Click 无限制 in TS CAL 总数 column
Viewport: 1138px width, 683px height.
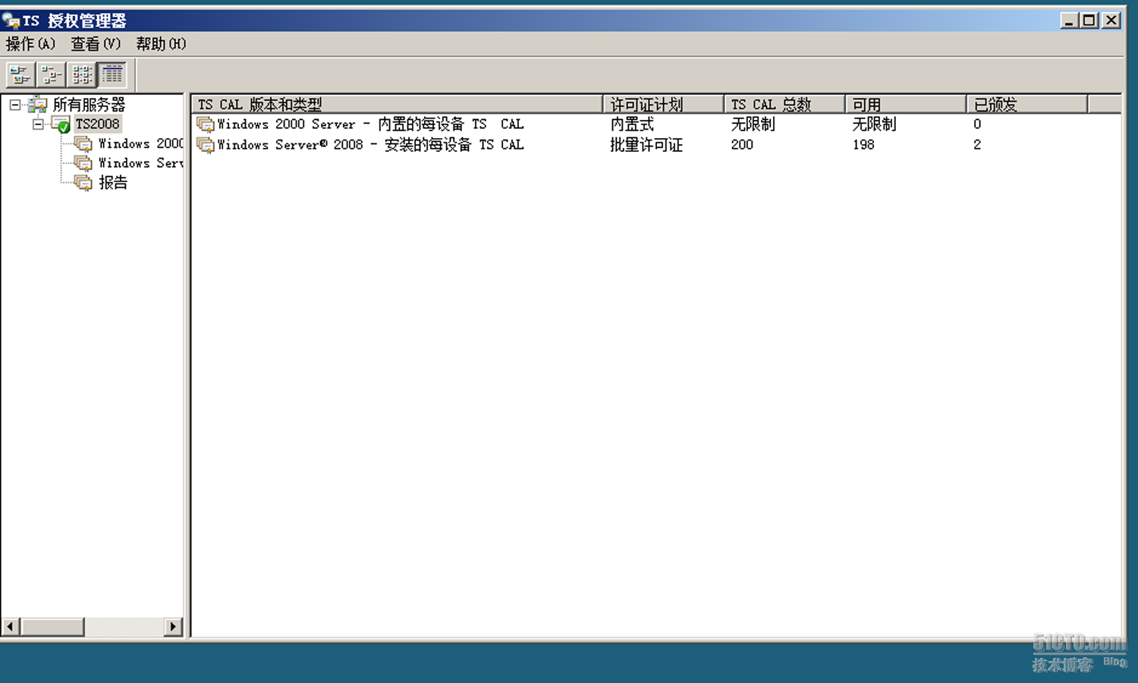click(x=753, y=124)
